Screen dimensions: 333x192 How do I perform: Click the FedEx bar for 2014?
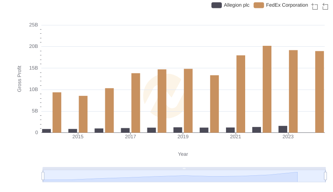pyautogui.click(x=57, y=112)
